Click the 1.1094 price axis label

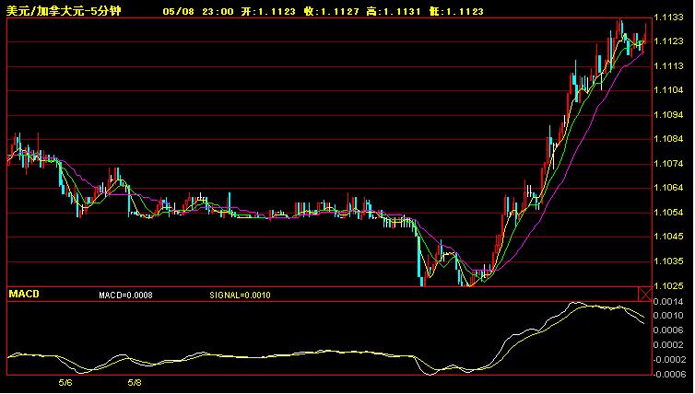(669, 115)
